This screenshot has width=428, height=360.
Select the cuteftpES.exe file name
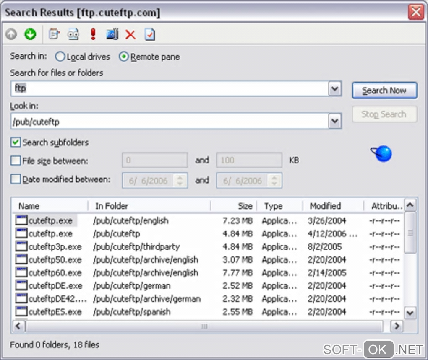point(55,311)
